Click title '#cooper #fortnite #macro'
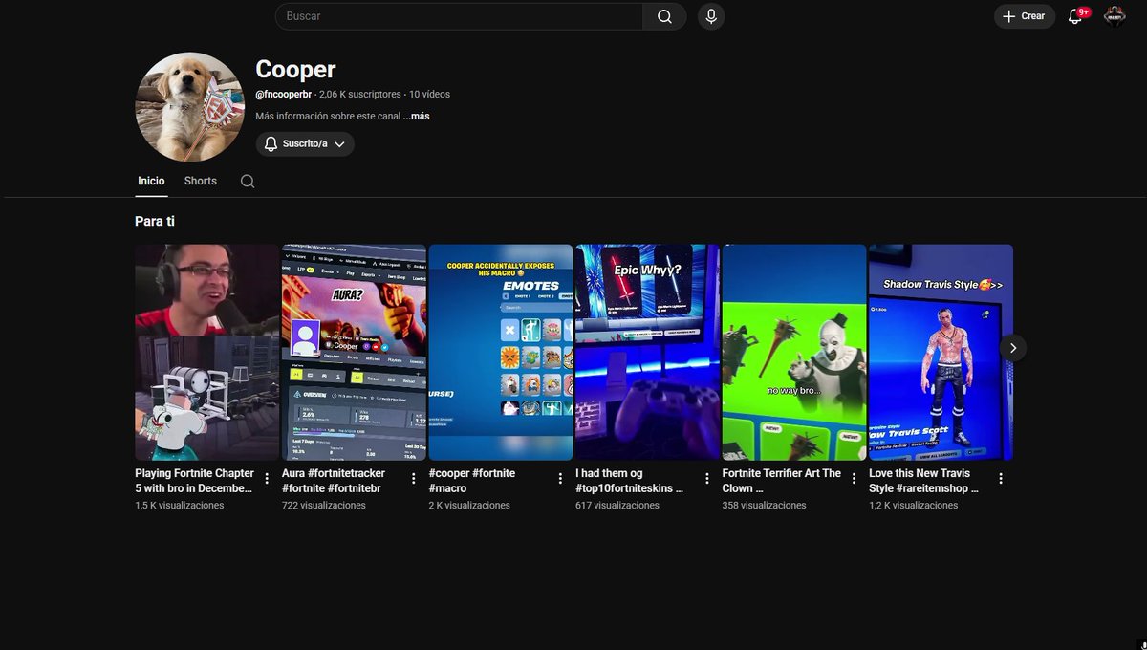The image size is (1147, 650). coord(472,481)
